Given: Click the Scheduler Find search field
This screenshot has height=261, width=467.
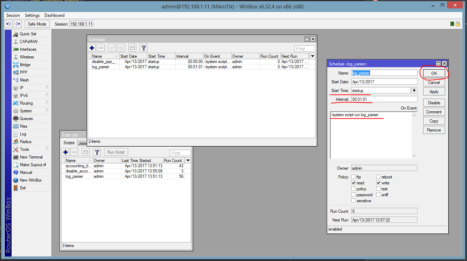Looking at the screenshot, I should pyautogui.click(x=305, y=49).
